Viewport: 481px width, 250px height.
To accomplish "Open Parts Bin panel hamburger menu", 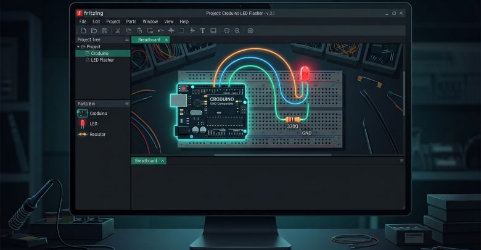I will [x=127, y=104].
